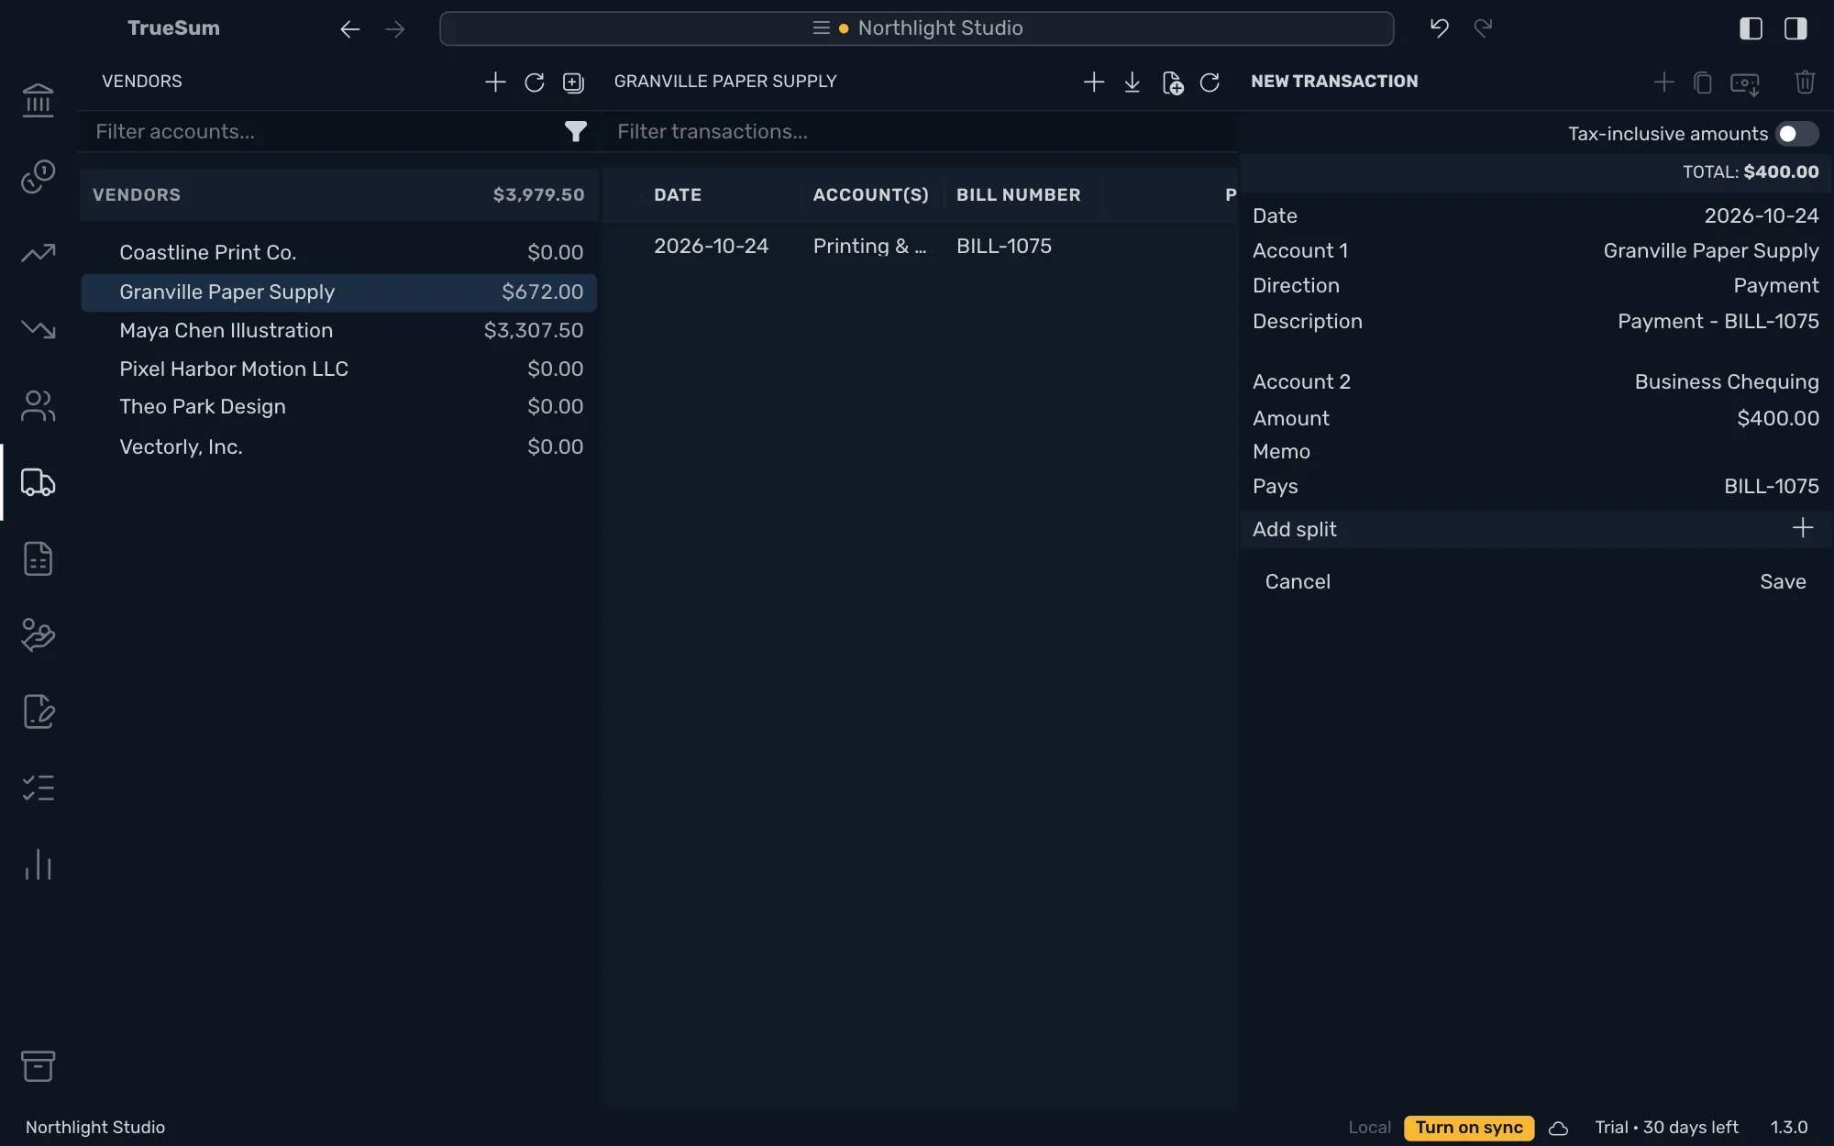Open the Account 2 Business Chequing selector

pyautogui.click(x=1536, y=382)
